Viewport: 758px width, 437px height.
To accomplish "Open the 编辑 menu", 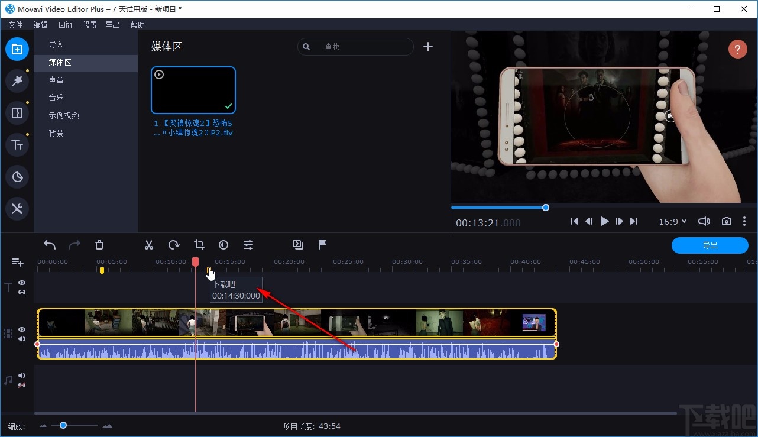I will pos(40,25).
